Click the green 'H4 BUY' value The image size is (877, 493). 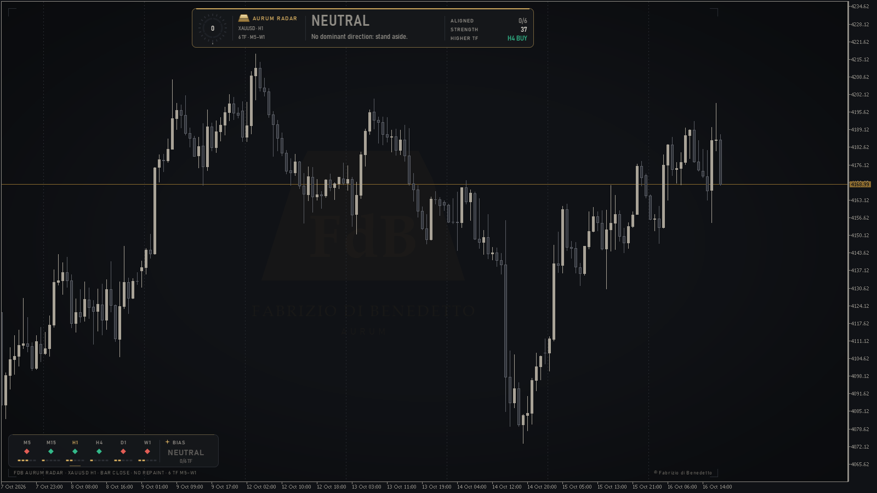click(517, 38)
